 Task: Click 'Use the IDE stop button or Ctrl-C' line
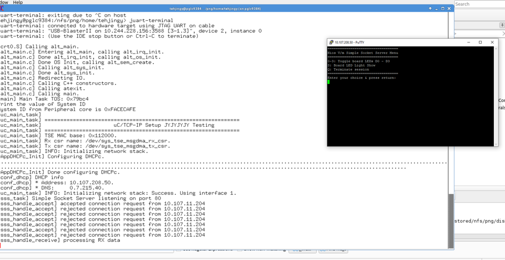pos(99,36)
